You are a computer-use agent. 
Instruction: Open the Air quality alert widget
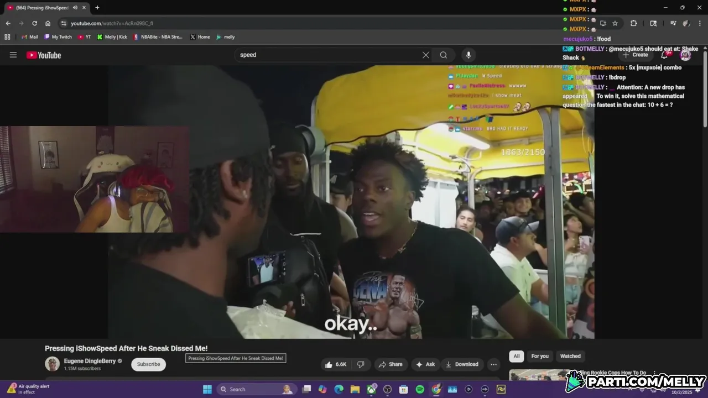(28, 389)
